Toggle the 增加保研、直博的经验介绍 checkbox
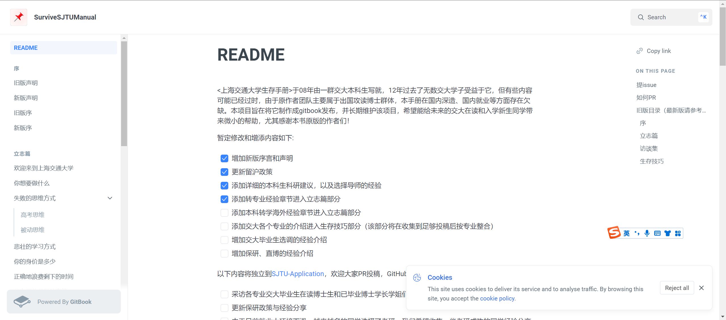 click(224, 253)
